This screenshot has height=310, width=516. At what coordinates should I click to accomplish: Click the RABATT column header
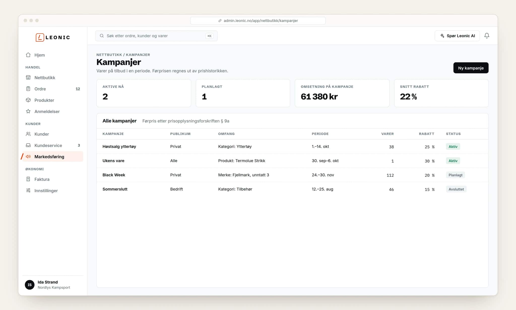pyautogui.click(x=426, y=134)
